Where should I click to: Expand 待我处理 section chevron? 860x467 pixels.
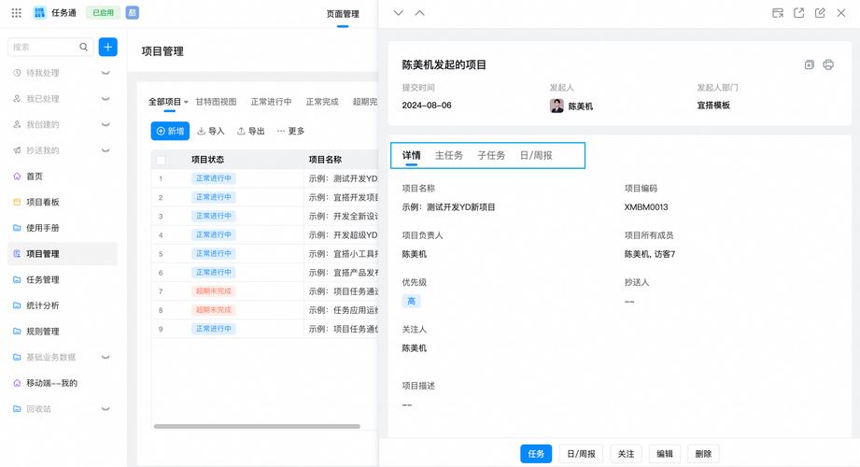coord(106,73)
